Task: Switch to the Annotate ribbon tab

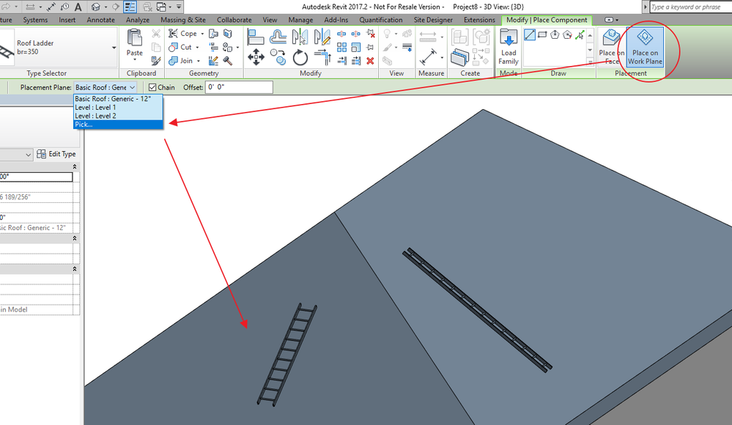Action: point(100,20)
